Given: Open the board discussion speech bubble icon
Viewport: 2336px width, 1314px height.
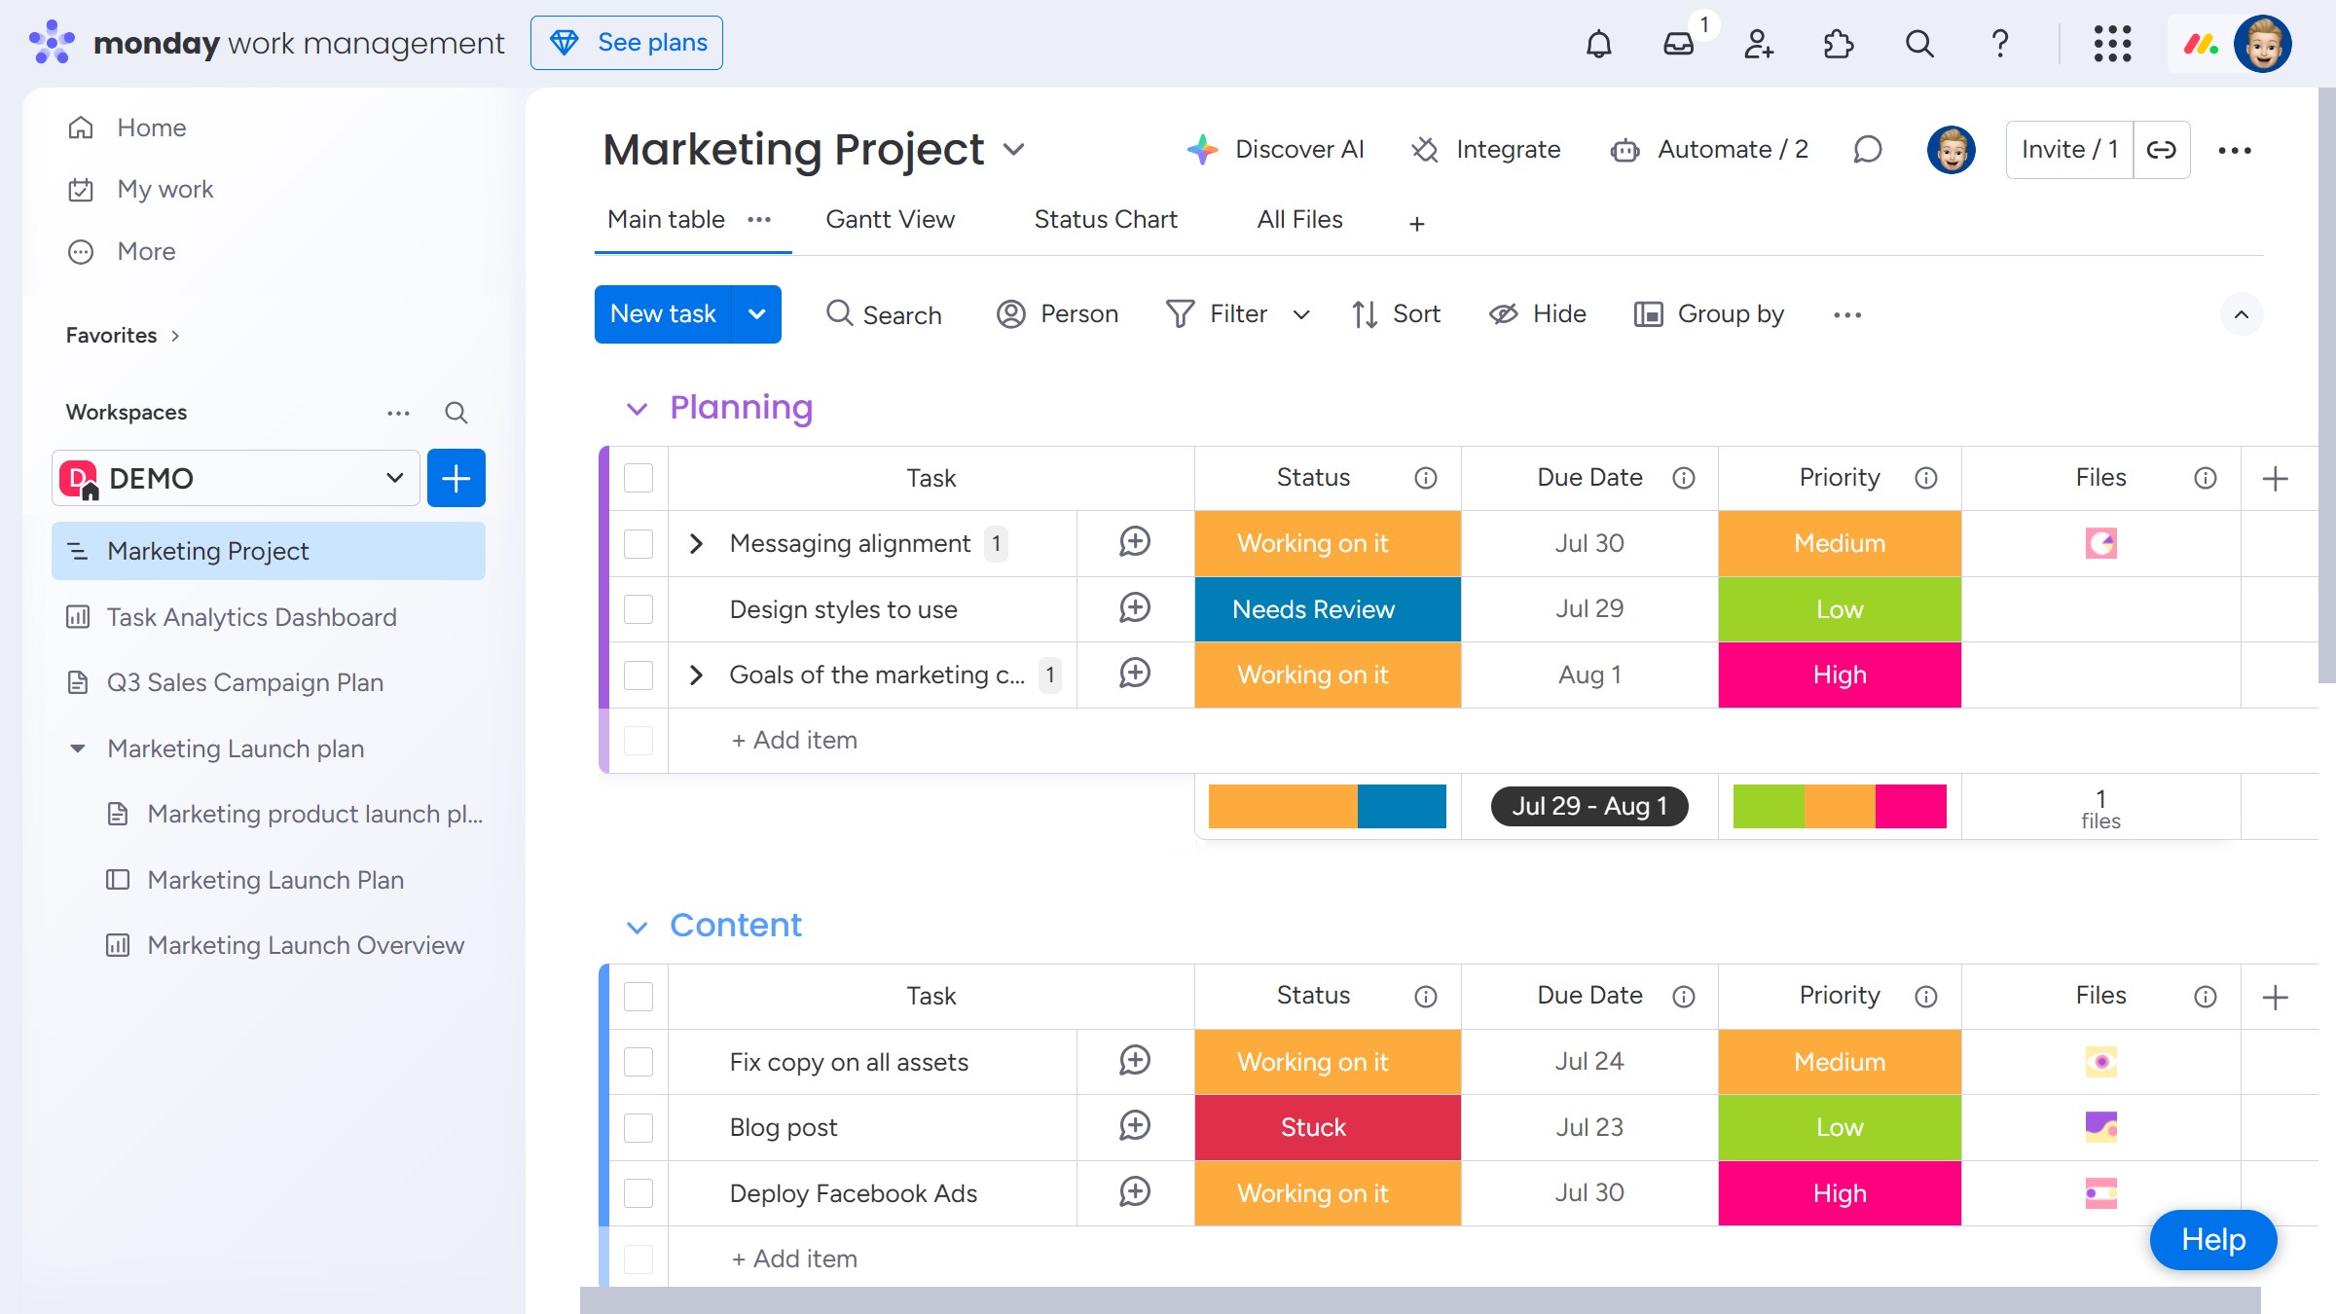Looking at the screenshot, I should point(1867,150).
